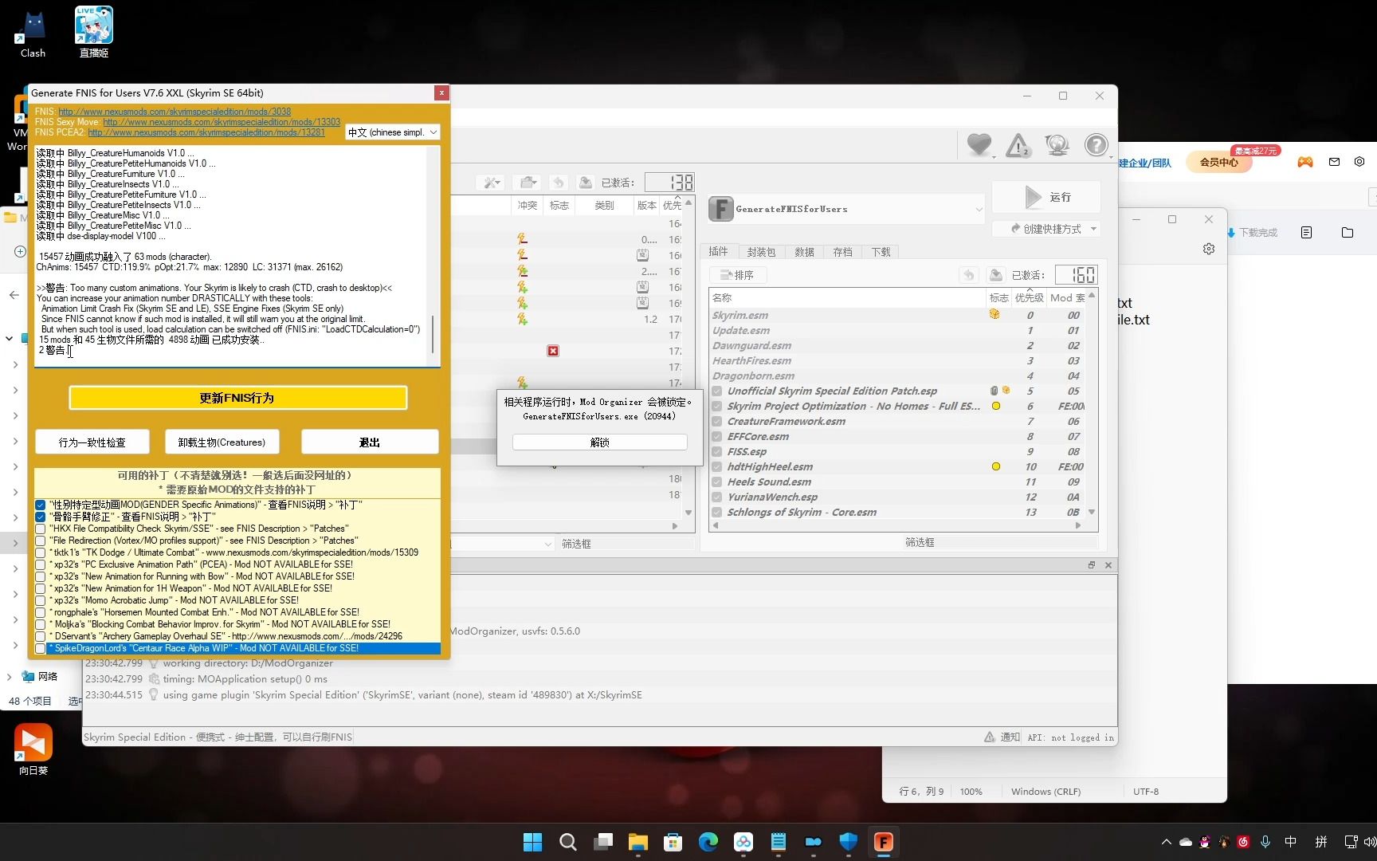Viewport: 1377px width, 861px height.
Task: Click 运行 run button
Action: point(1046,197)
